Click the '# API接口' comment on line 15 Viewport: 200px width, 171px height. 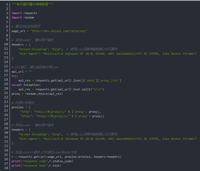click(x=35, y=67)
